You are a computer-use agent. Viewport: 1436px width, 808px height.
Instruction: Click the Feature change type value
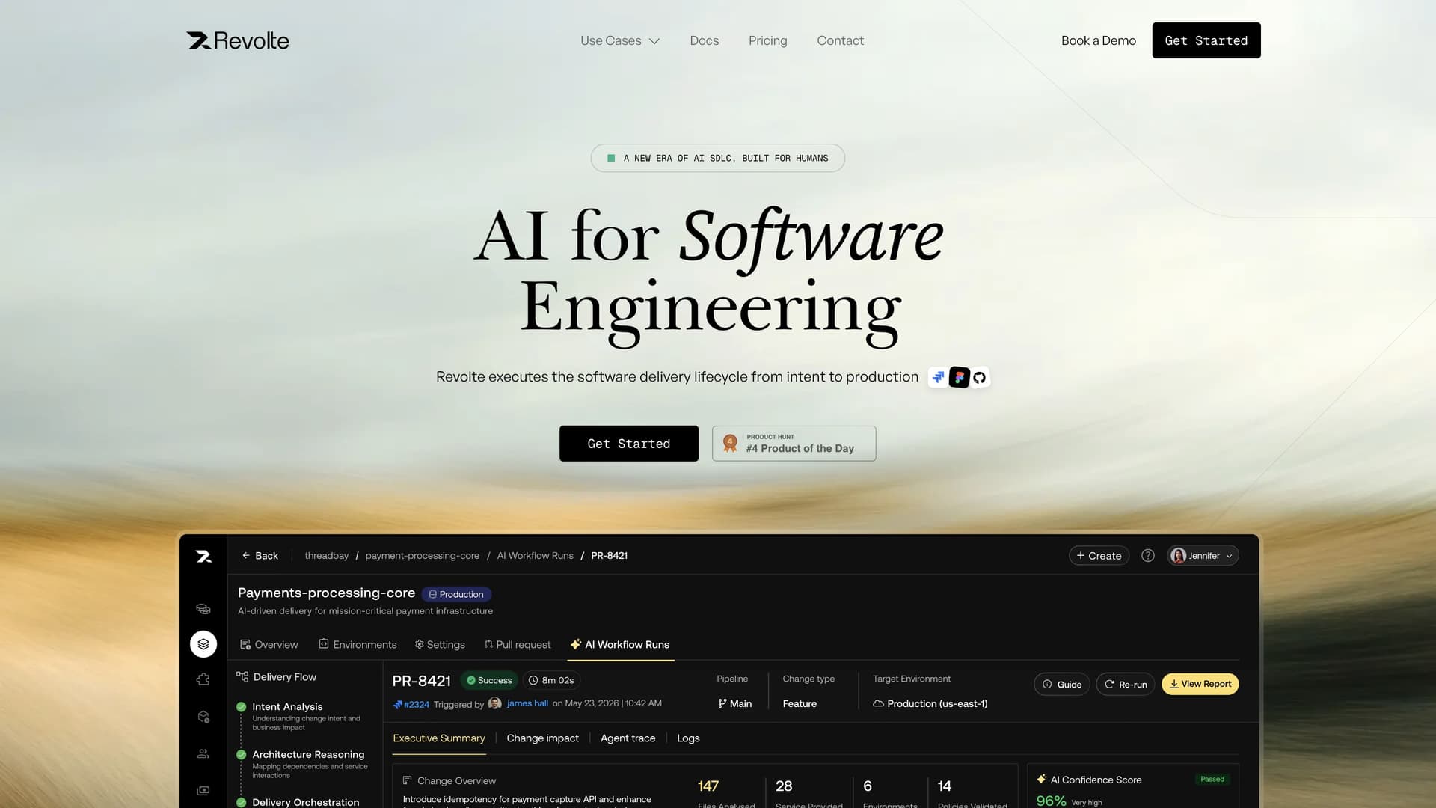(800, 703)
